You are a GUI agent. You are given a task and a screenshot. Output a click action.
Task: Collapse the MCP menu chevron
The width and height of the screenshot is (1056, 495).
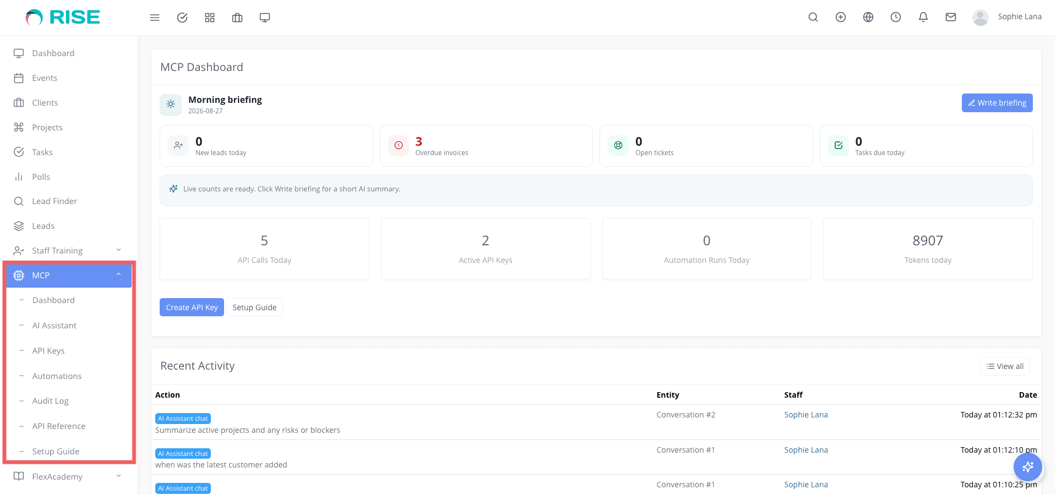(118, 275)
